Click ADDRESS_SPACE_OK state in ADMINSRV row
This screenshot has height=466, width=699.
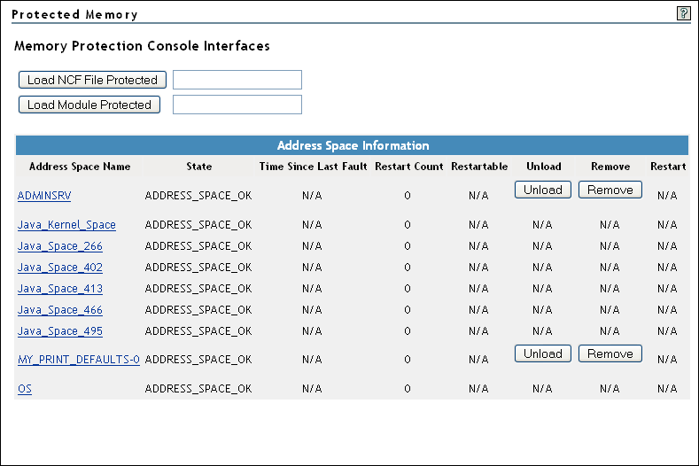tap(198, 196)
